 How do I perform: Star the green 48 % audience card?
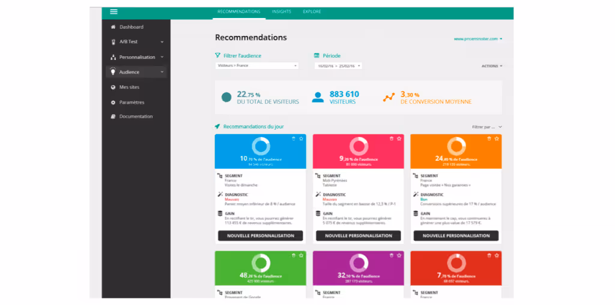pyautogui.click(x=301, y=255)
